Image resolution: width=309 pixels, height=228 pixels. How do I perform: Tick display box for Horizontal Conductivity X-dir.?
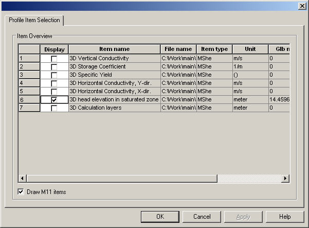pyautogui.click(x=54, y=91)
